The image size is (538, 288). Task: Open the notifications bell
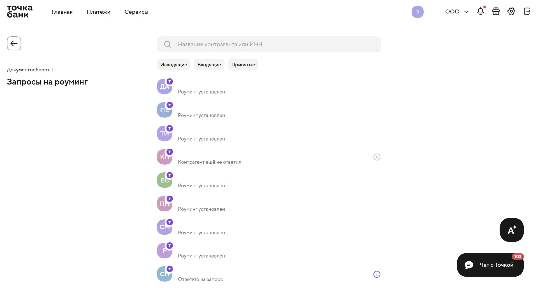(481, 11)
